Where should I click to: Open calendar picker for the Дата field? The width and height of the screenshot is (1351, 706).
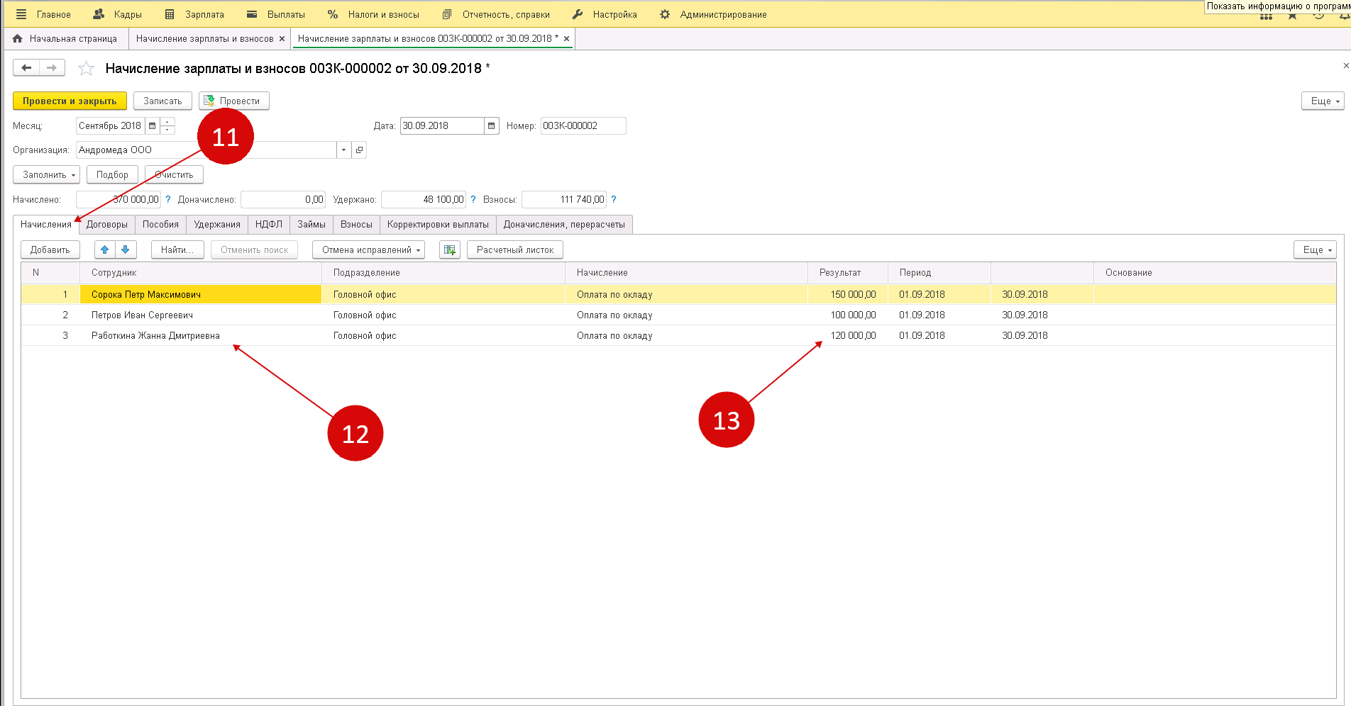[x=492, y=126]
